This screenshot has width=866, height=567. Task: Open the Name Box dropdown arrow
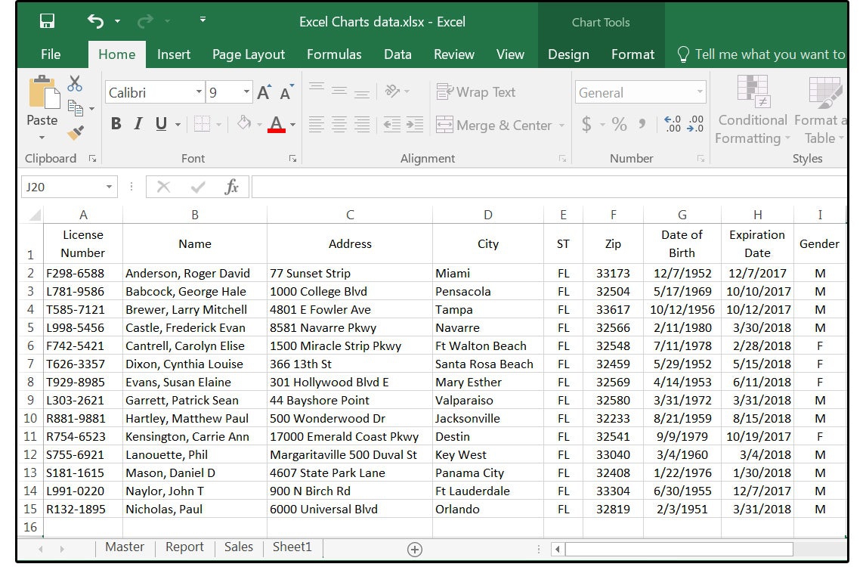(110, 187)
